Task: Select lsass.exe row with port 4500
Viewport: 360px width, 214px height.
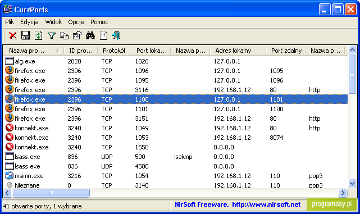Action: tap(175, 166)
